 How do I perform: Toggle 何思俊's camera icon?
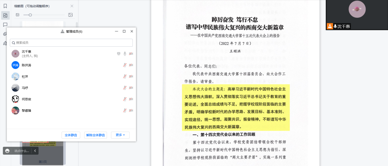[x=131, y=99]
